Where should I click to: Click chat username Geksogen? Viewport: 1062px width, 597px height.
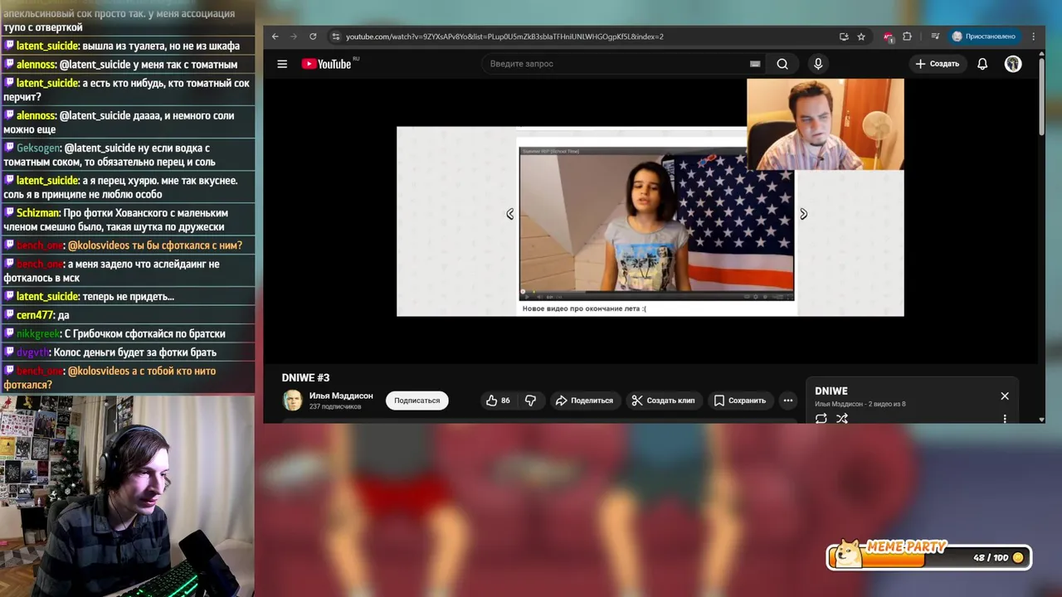tap(38, 148)
